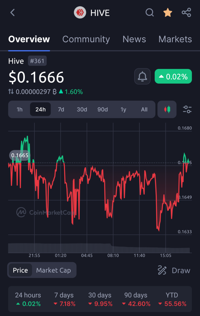Viewport: 200px width, 316px height.
Task: Switch to the Overview tab
Action: point(29,39)
